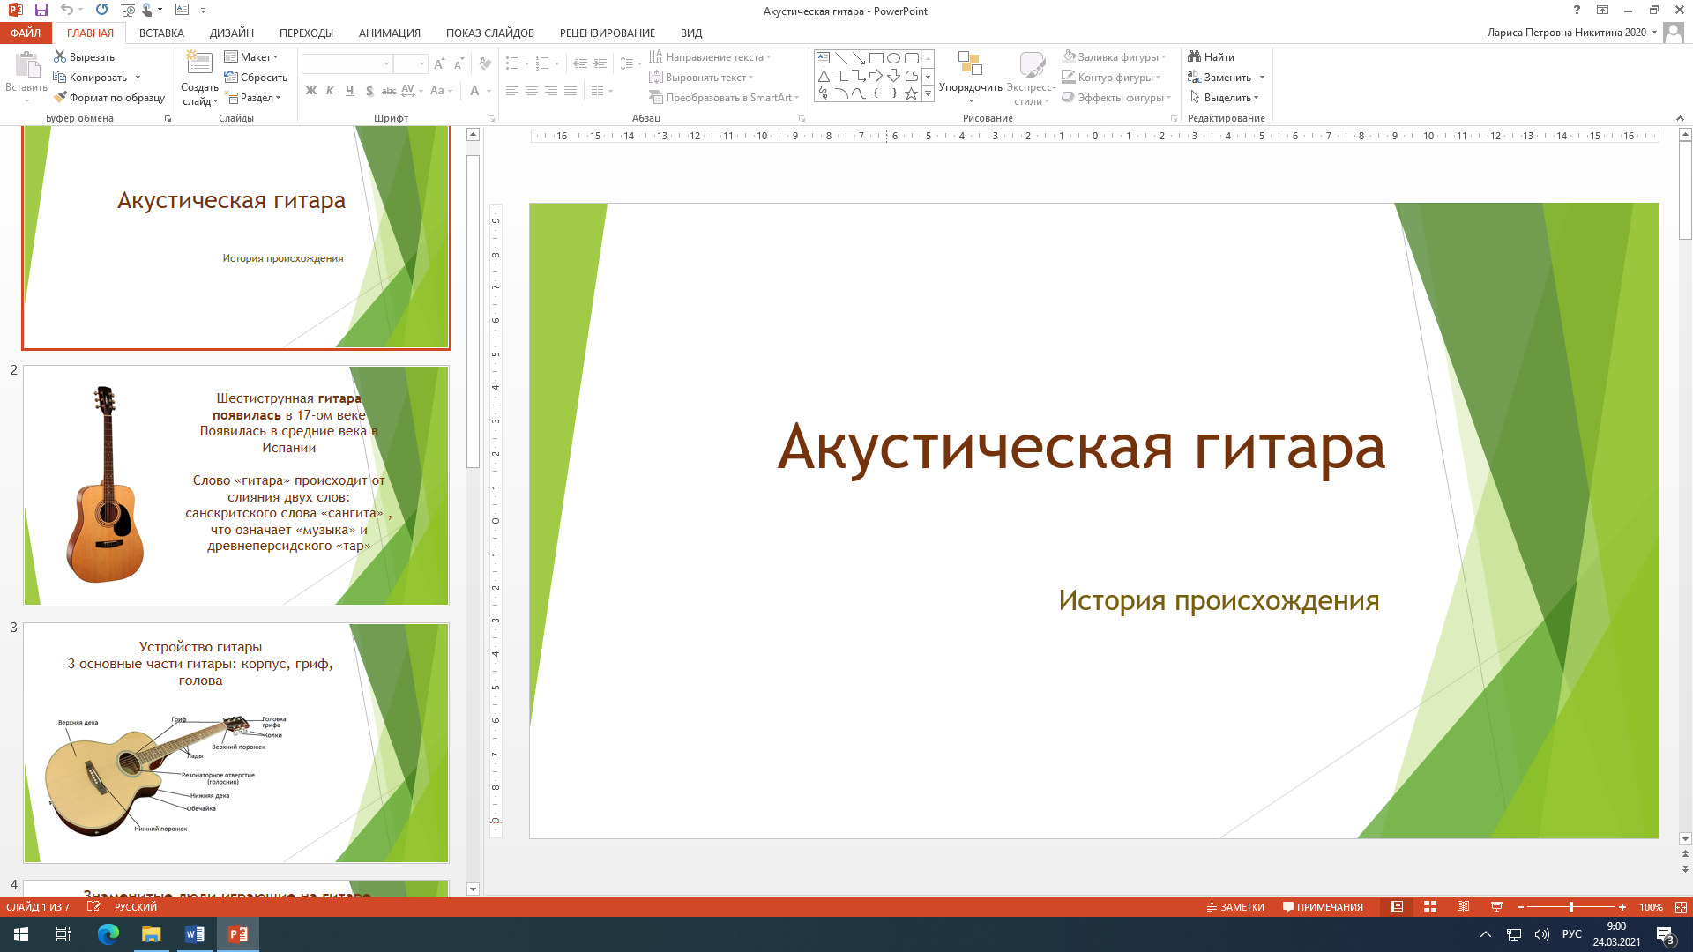
Task: Switch to the АНИМАЦИЯ (Animations) tab
Action: click(389, 33)
